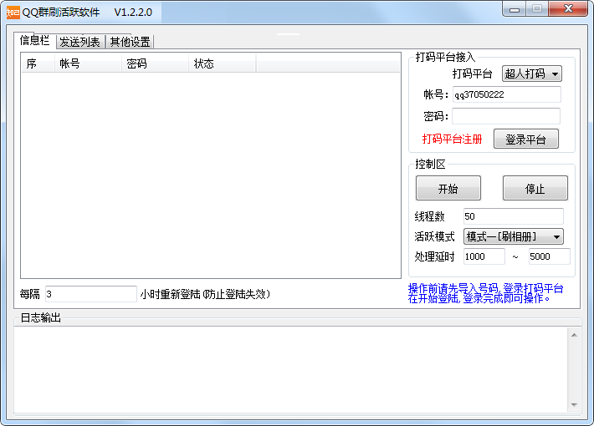This screenshot has height=426, width=594.
Task: Open the 活跃模式 dropdown list
Action: pos(513,236)
